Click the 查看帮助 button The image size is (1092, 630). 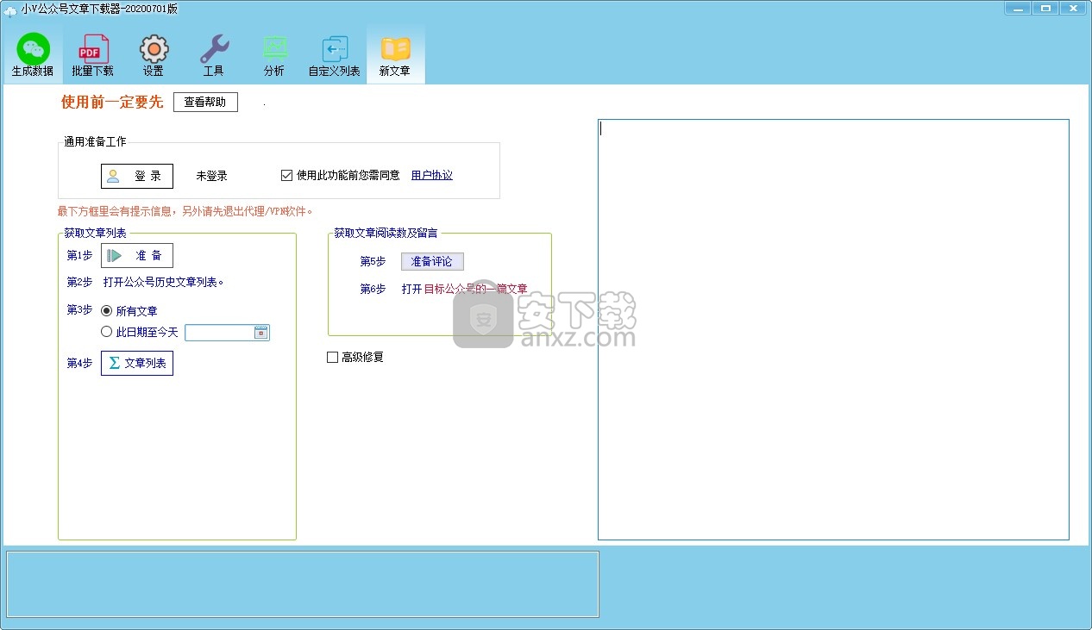(x=205, y=102)
